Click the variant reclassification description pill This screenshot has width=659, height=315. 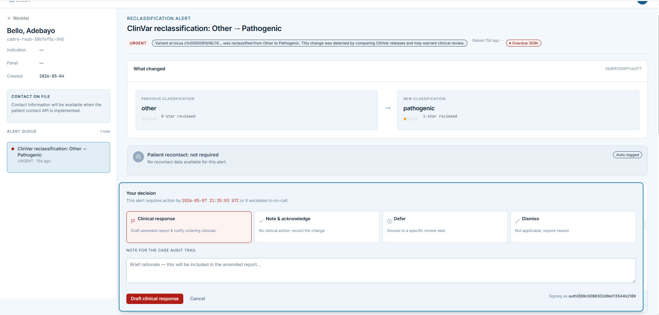(310, 43)
